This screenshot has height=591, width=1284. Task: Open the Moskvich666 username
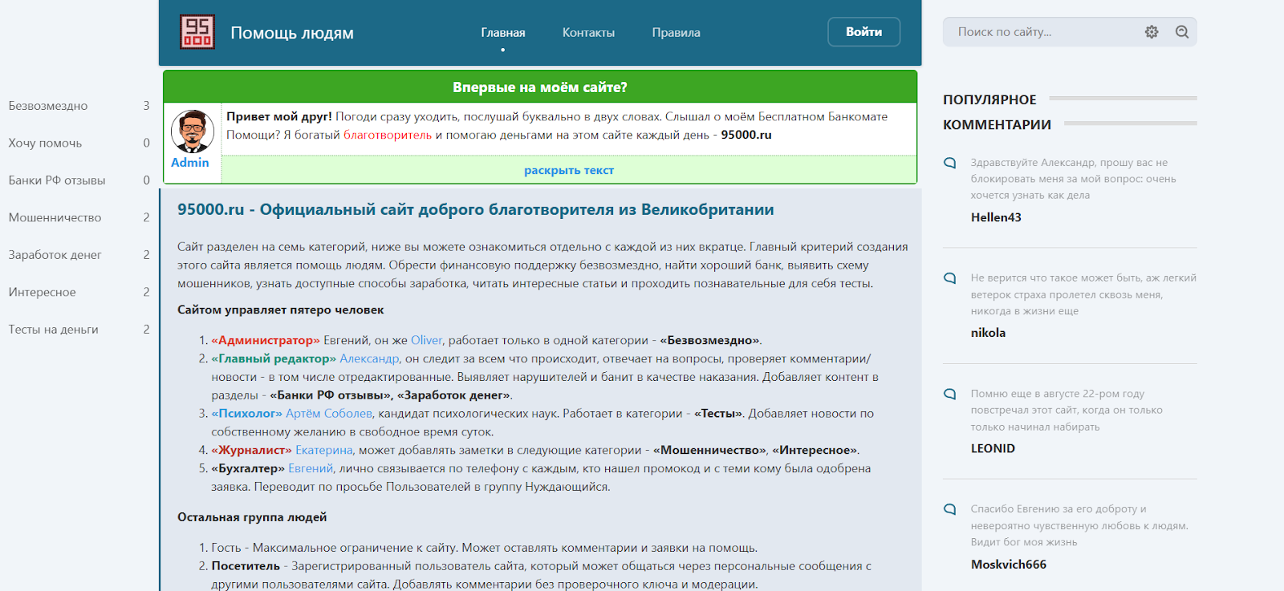(1009, 565)
